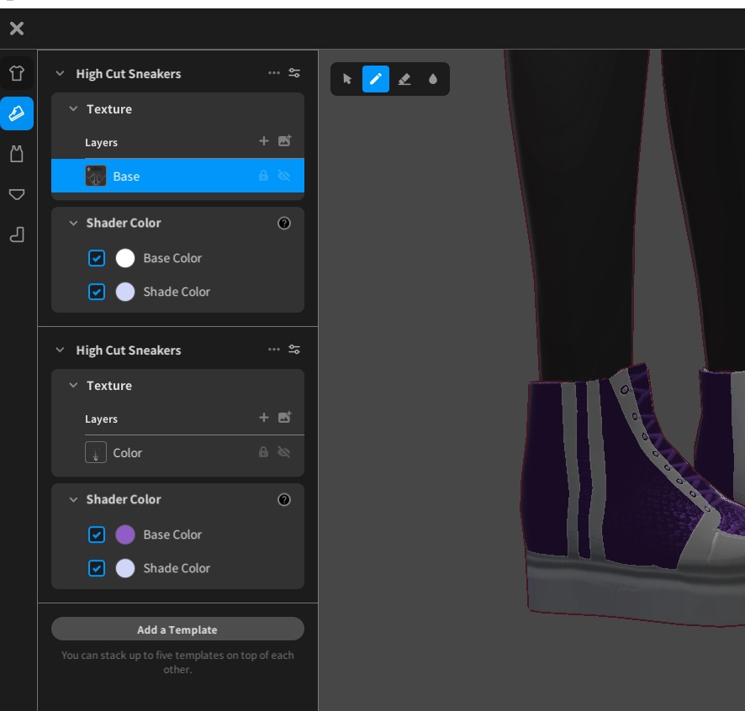Image resolution: width=745 pixels, height=711 pixels.
Task: Collapse the first Texture section
Action: click(x=71, y=108)
